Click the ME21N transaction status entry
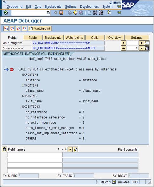Image resolution: width=154 pixels, height=187 pixels. click(x=106, y=182)
